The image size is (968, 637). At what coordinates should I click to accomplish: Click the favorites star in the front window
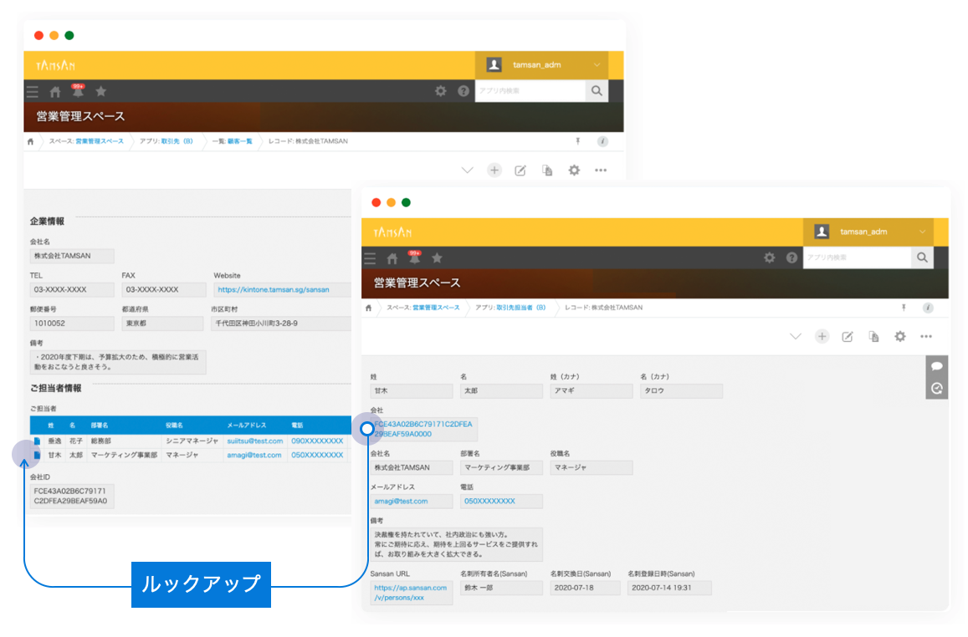click(437, 258)
